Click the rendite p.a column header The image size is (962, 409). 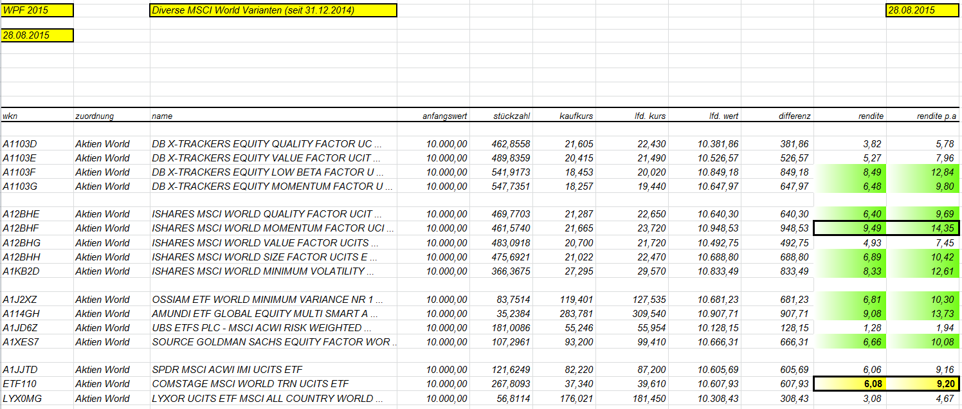tap(923, 116)
